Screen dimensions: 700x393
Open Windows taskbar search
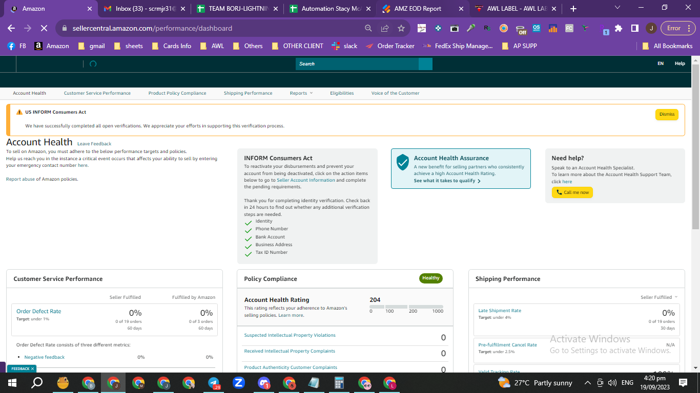point(37,383)
